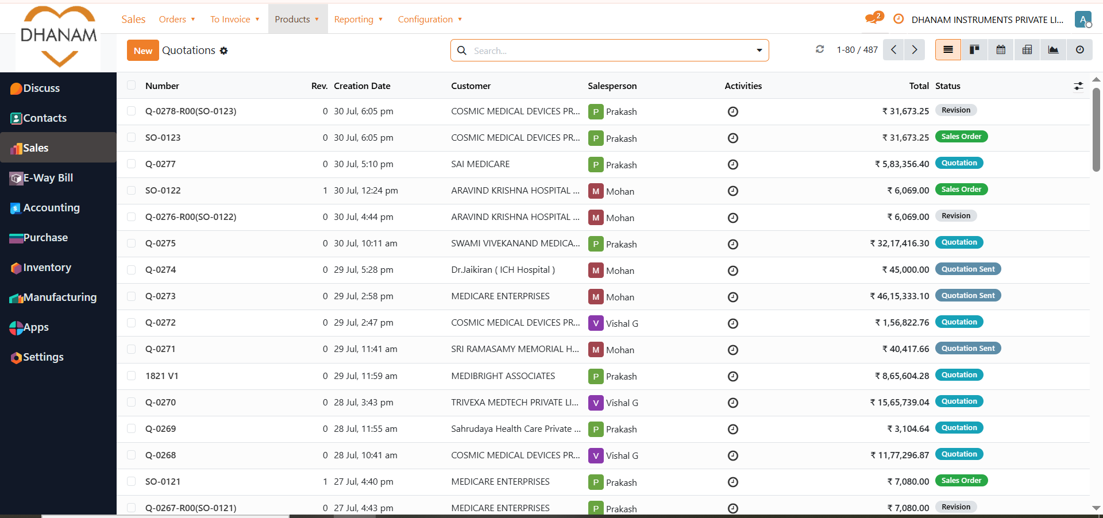Open optional columns settings icon
Screen dimensions: 1103x518
1078,86
